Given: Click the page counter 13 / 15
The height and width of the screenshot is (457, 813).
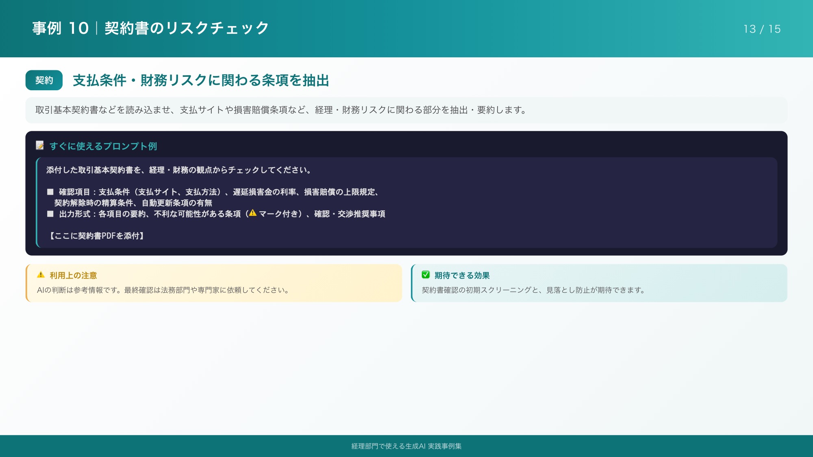Looking at the screenshot, I should tap(762, 29).
